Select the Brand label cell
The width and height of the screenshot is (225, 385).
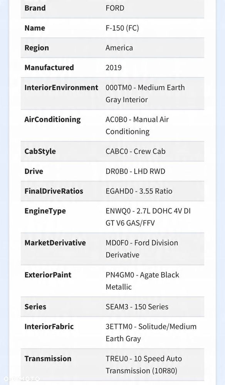coord(35,8)
